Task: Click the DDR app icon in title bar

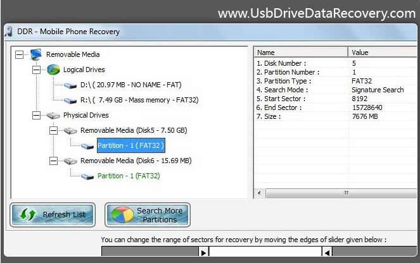Action: tap(9, 32)
